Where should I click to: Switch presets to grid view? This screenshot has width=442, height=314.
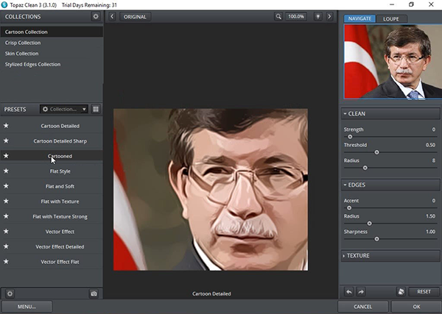click(x=96, y=109)
